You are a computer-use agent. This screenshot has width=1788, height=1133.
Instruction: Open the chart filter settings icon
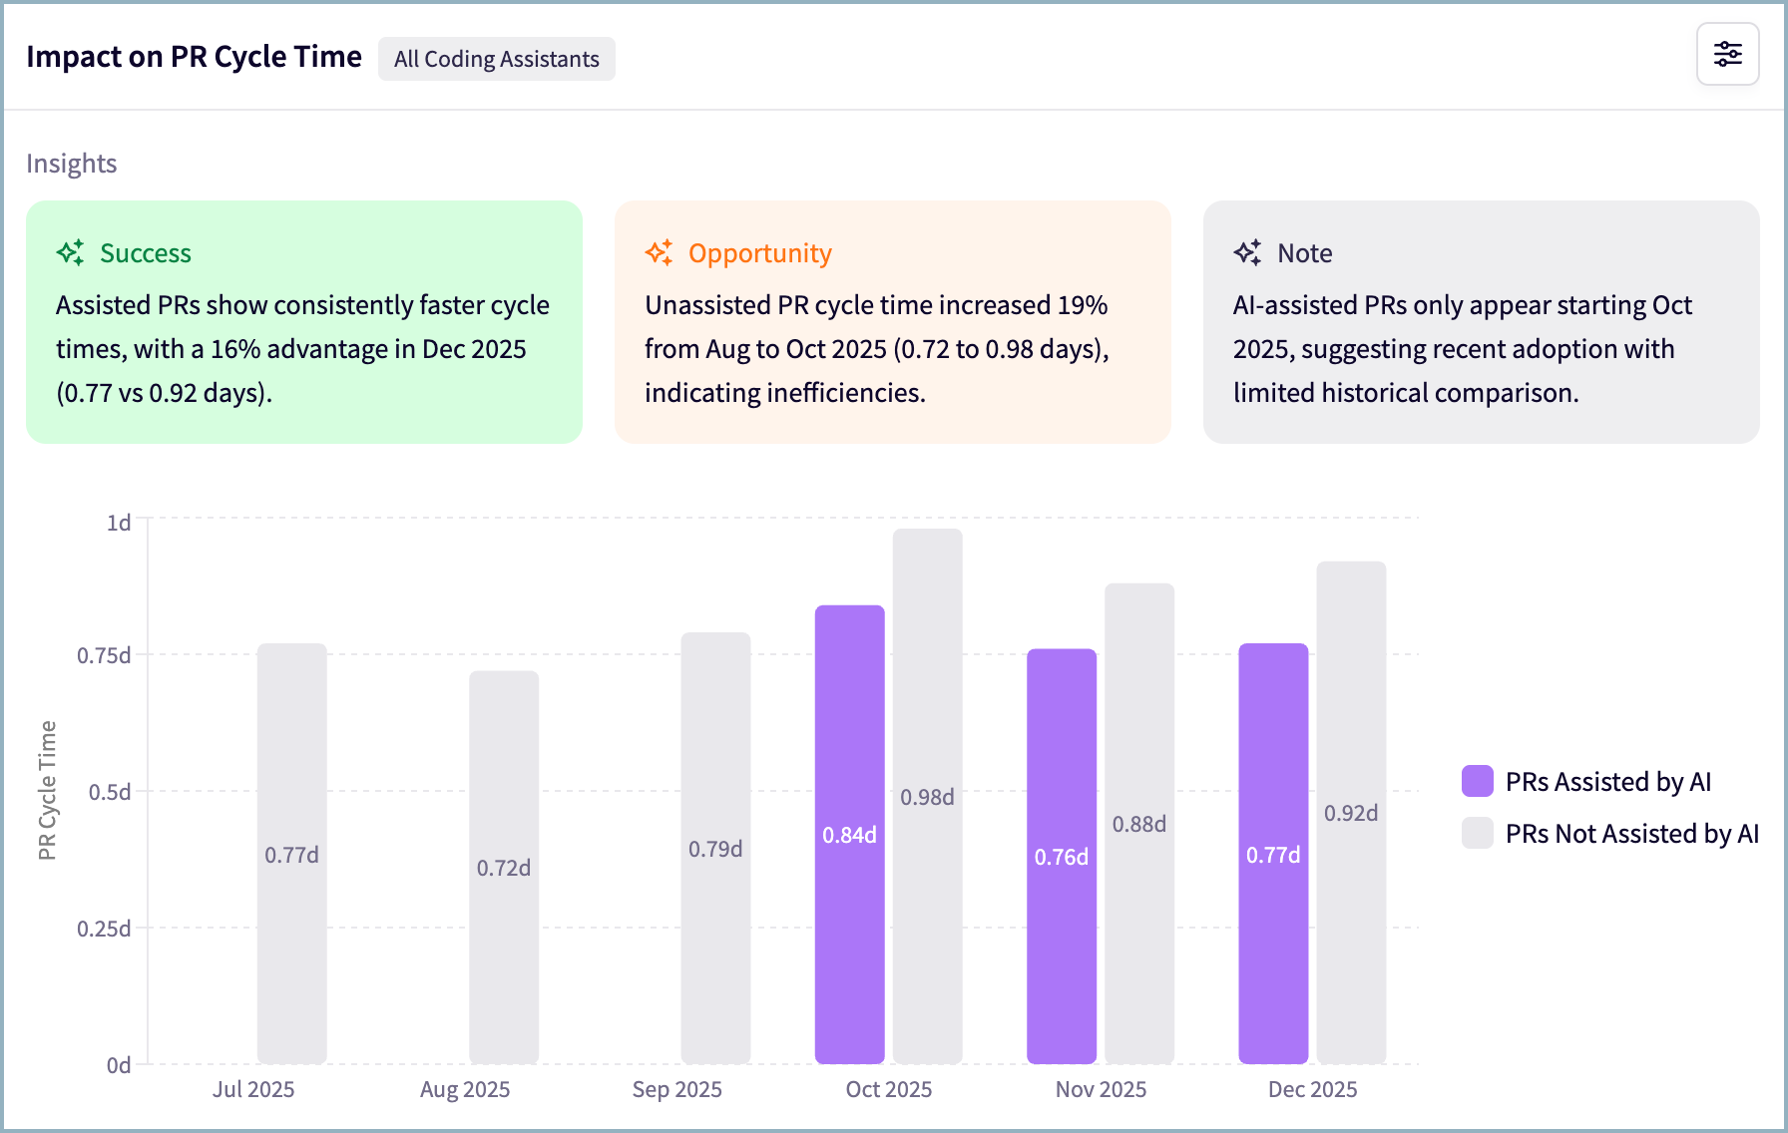(x=1727, y=54)
